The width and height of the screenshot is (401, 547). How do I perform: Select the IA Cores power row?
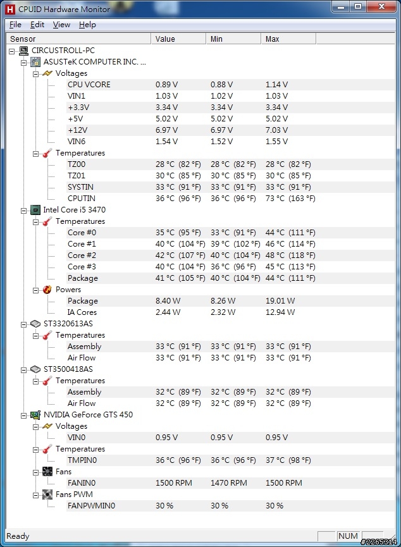tap(231, 312)
